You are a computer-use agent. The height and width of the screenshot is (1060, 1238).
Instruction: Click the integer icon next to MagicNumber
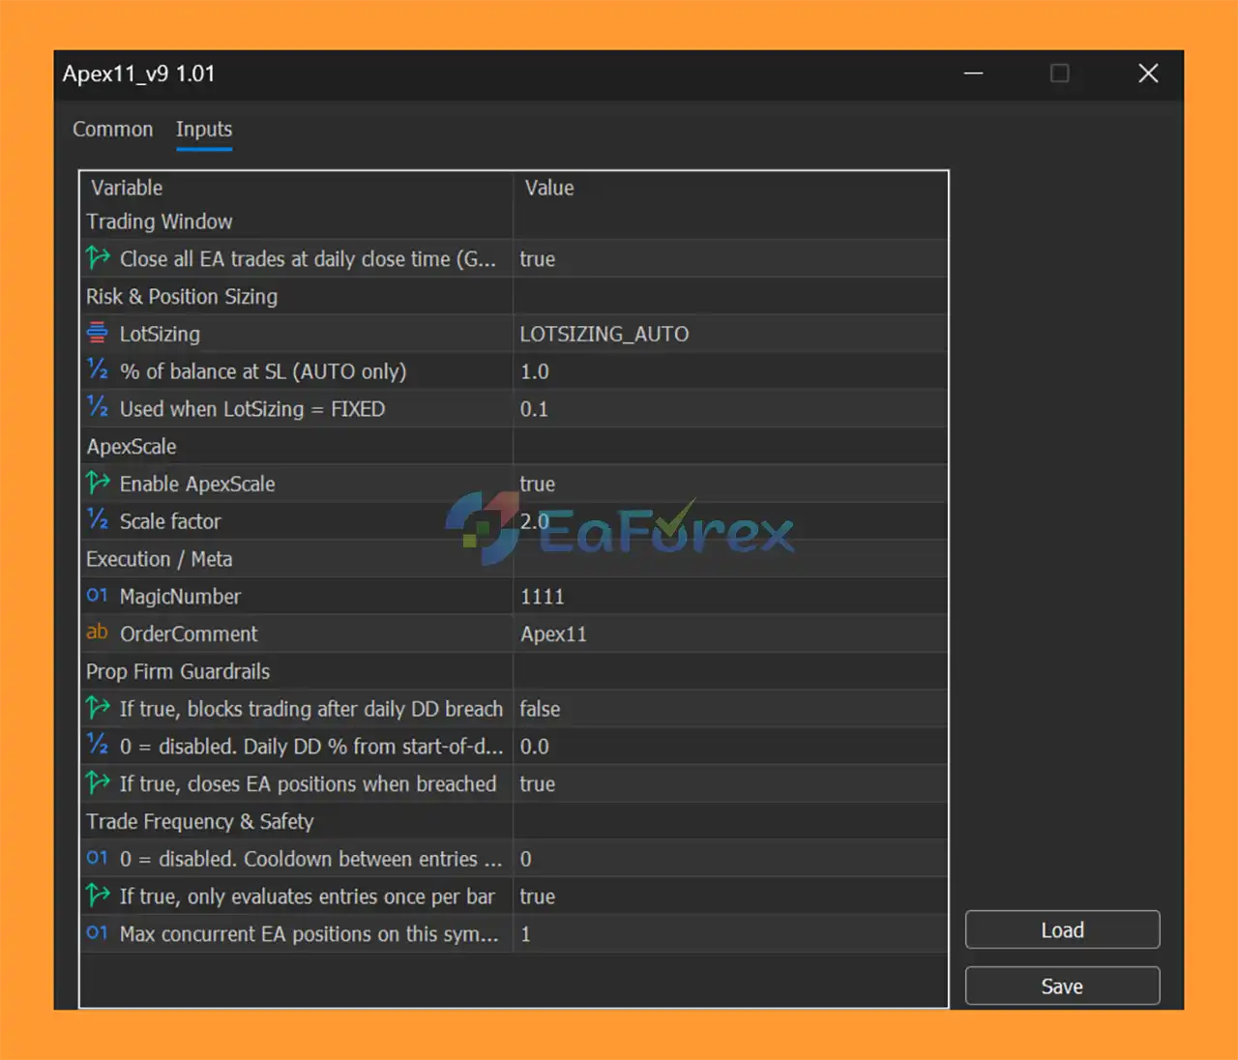98,596
